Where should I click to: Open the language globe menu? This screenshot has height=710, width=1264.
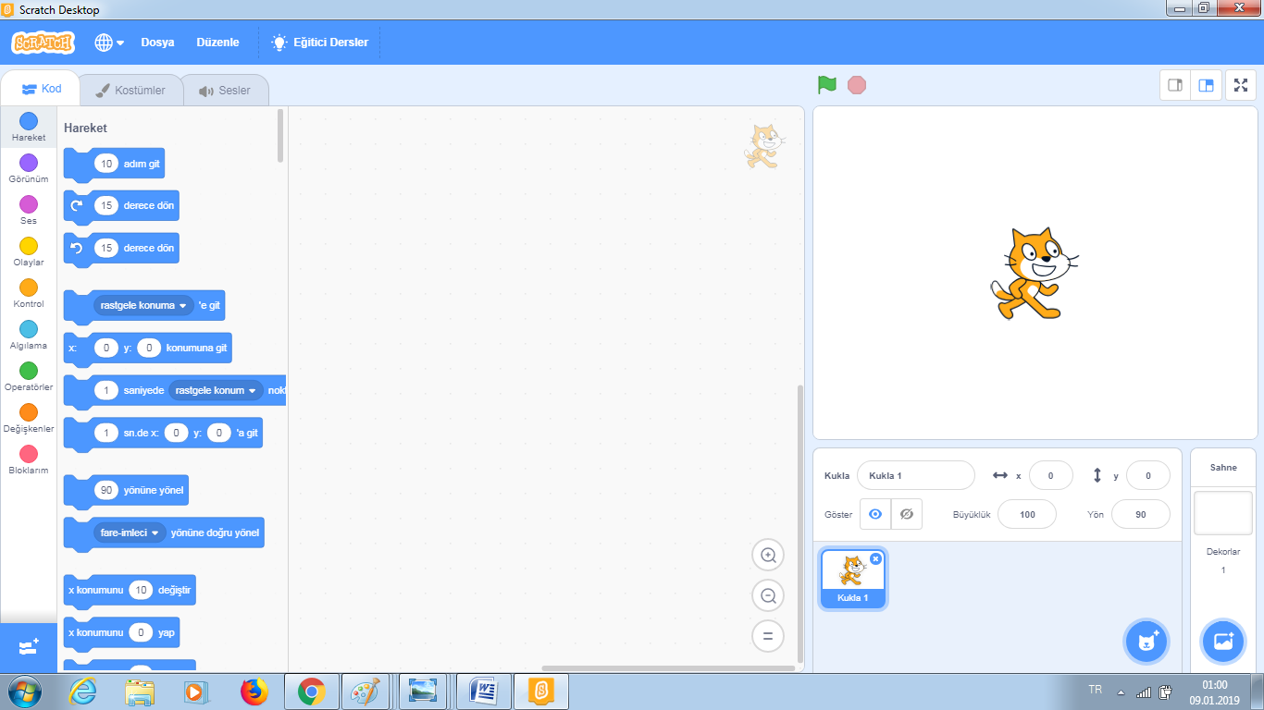point(109,43)
